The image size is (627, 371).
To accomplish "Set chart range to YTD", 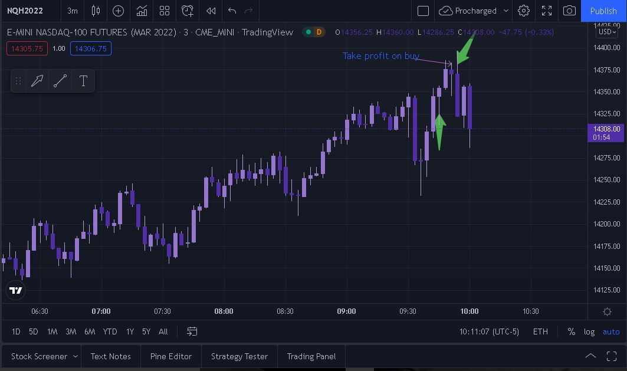I will 110,331.
